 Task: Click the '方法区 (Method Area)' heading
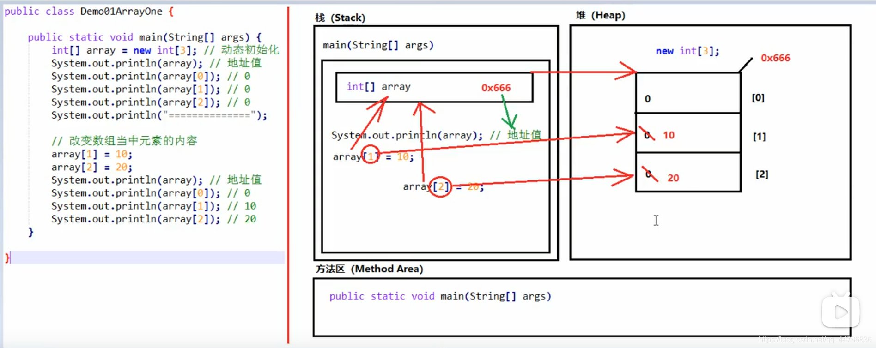369,269
